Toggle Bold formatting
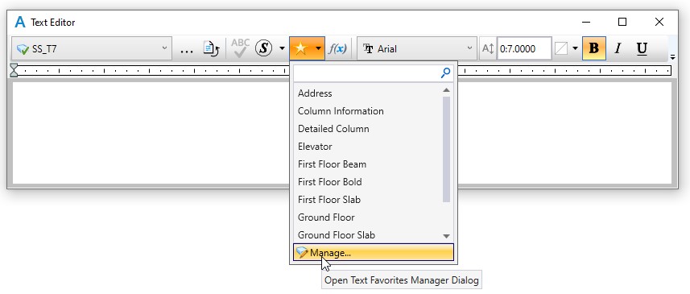Image resolution: width=690 pixels, height=294 pixels. pyautogui.click(x=593, y=48)
